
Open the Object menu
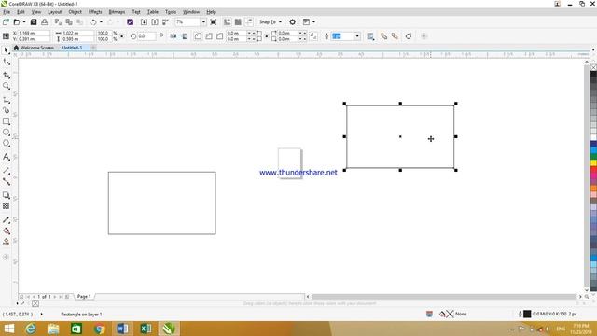pos(75,12)
